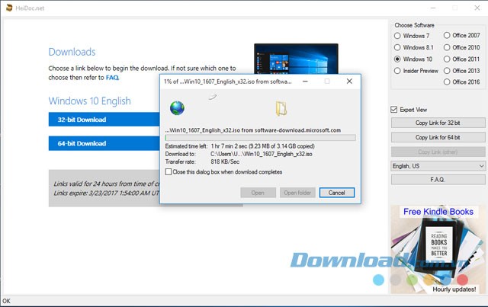This screenshot has height=307, width=488.
Task: Click the 'Choose Software' group label
Action: click(x=414, y=25)
